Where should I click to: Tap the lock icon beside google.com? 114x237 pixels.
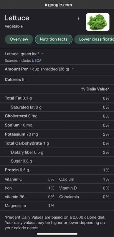pyautogui.click(x=46, y=5)
